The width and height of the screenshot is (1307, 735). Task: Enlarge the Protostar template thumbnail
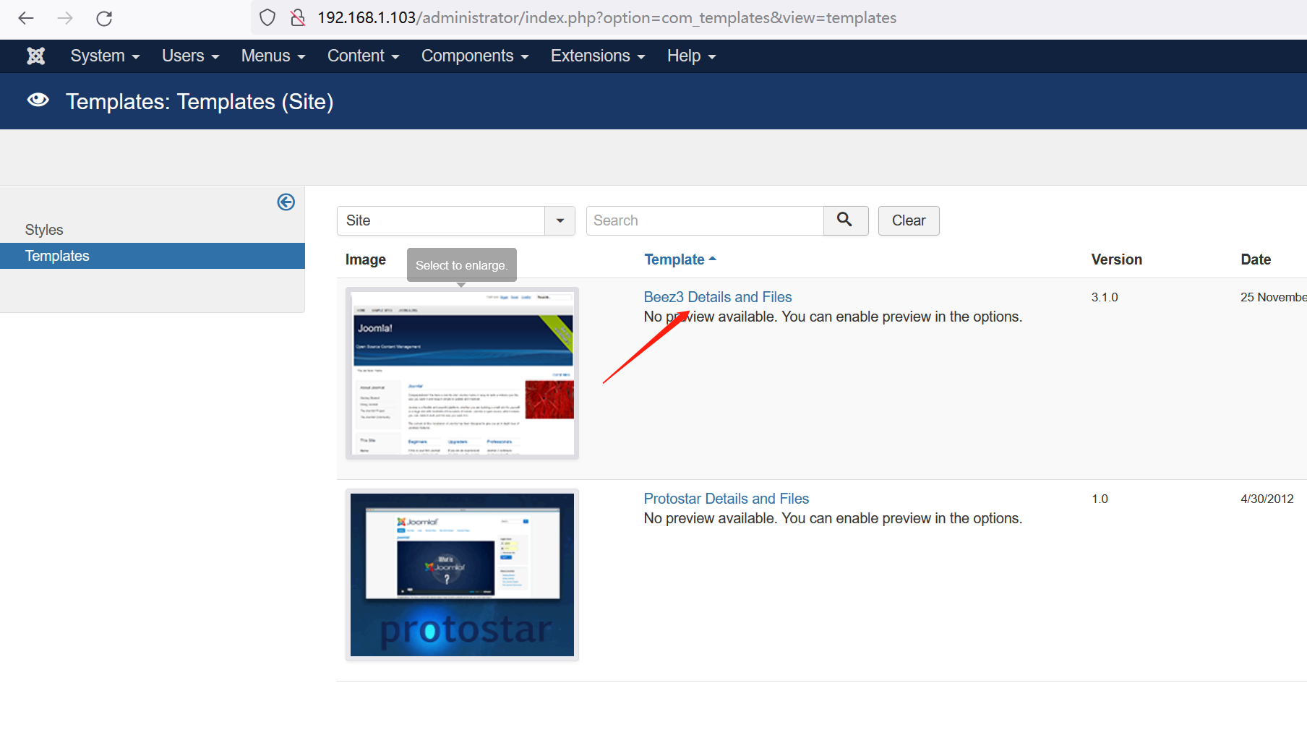(x=463, y=575)
